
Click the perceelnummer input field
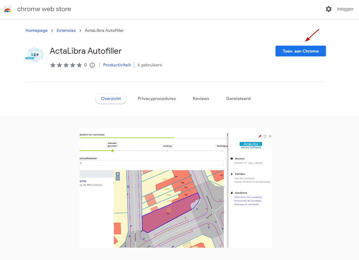pyautogui.click(x=152, y=163)
